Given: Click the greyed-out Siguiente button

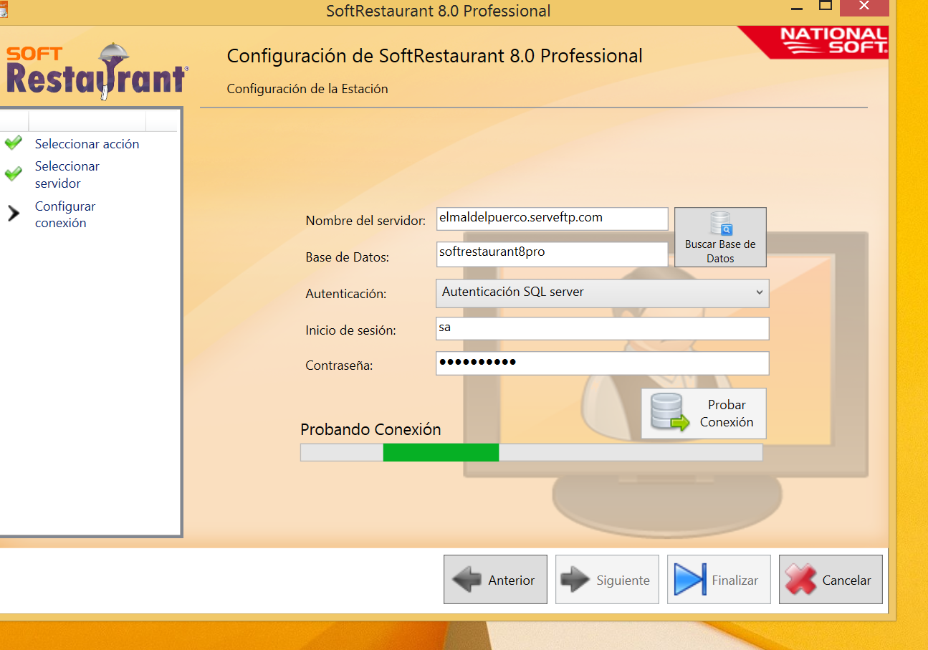Looking at the screenshot, I should click(x=607, y=580).
